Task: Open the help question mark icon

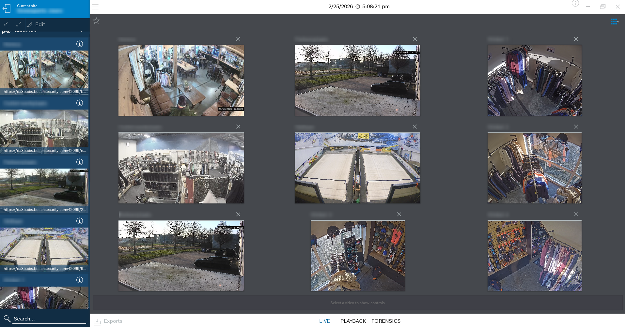Action: pyautogui.click(x=575, y=4)
